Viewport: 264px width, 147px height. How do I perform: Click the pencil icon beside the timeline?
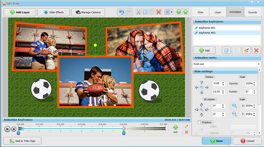click(186, 126)
